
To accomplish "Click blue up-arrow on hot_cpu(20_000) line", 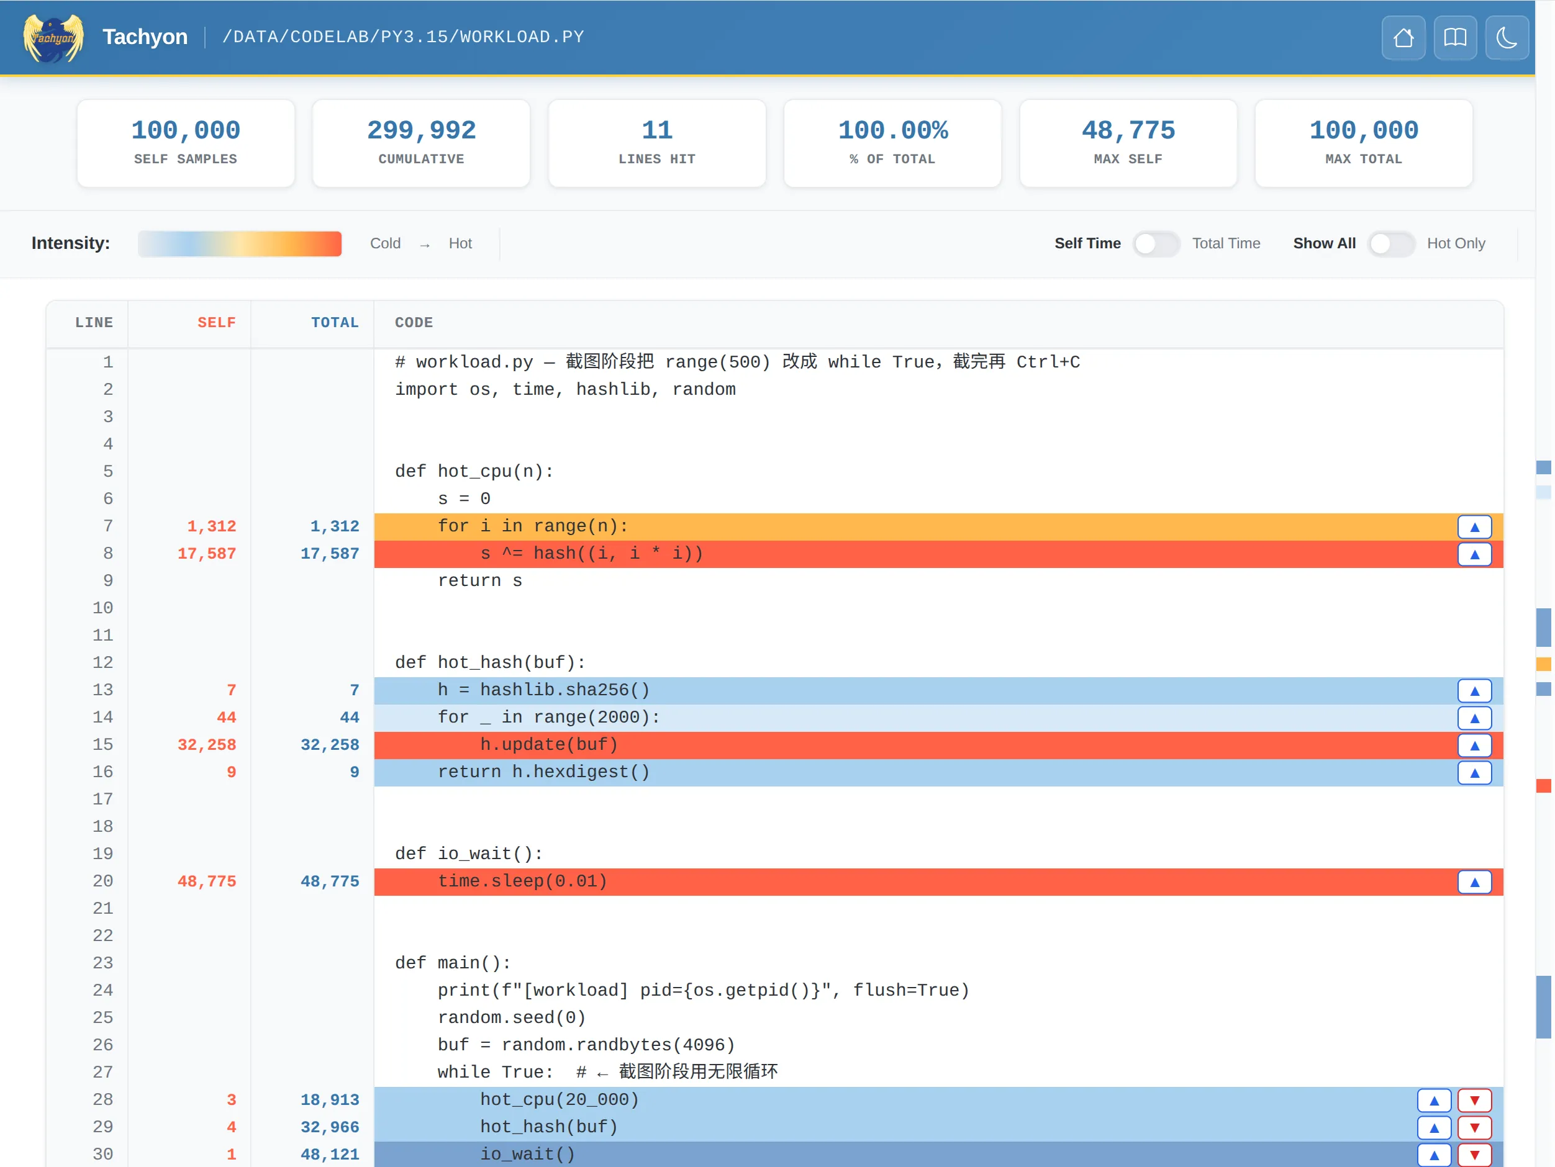I will click(1434, 1100).
